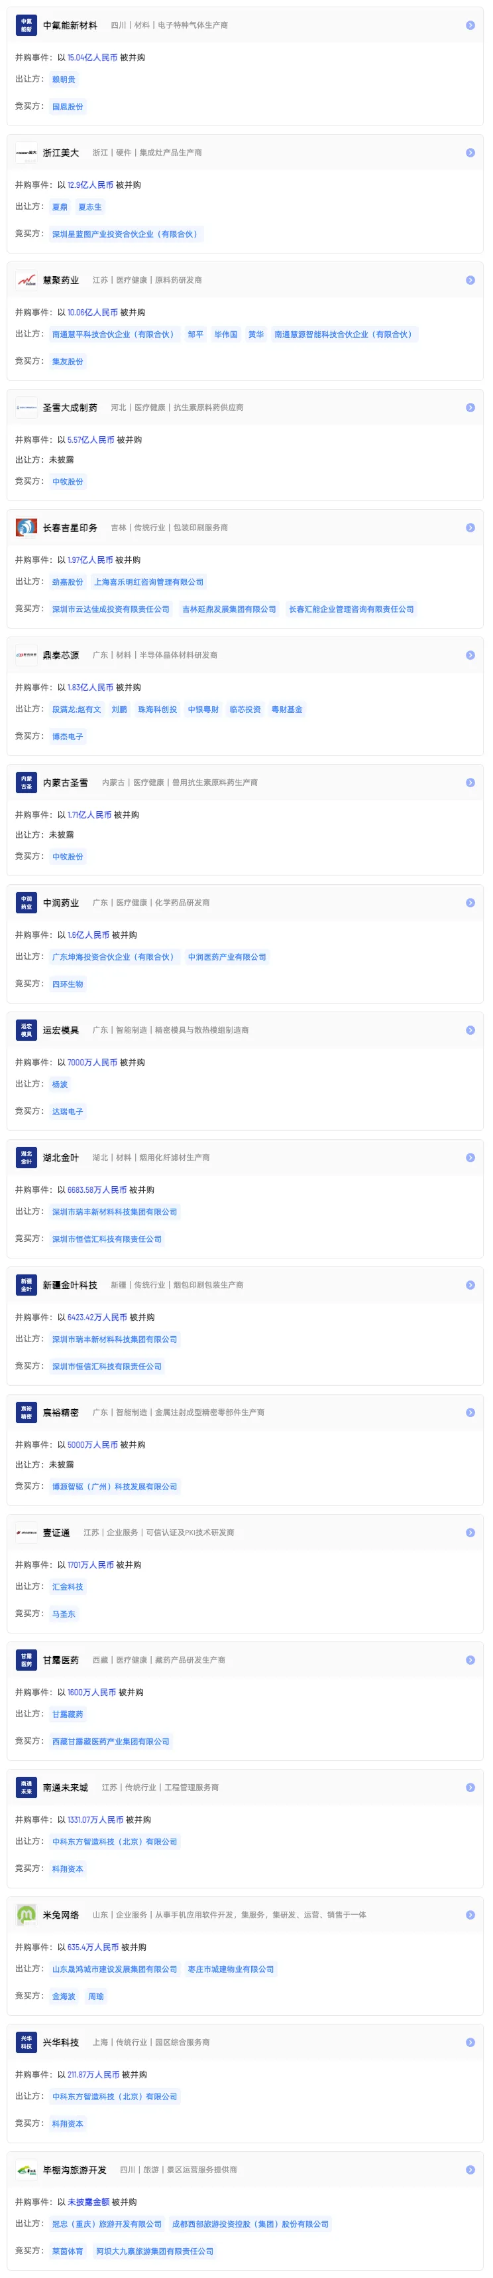Viewport: 493px width, 2278px height.
Task: Open 科翔资本 in the 兴华科技 card
Action: coord(67,2123)
